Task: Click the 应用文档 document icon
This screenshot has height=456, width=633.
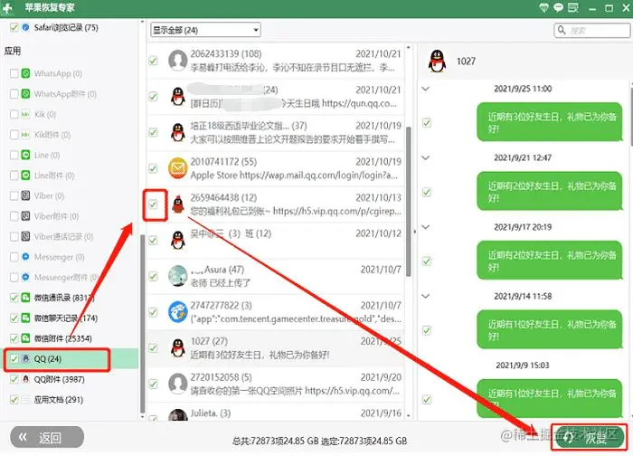Action: (26, 400)
